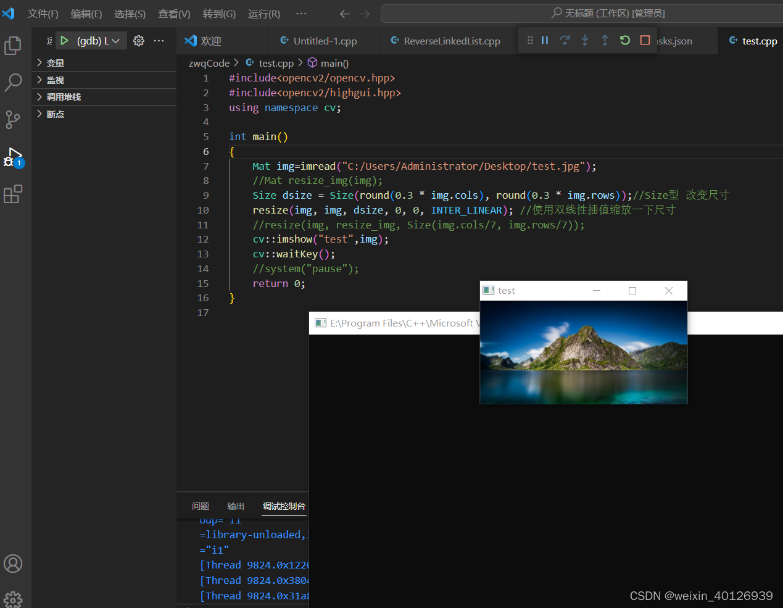This screenshot has height=608, width=783.
Task: Open the debug sidebar more actions menu
Action: [159, 41]
